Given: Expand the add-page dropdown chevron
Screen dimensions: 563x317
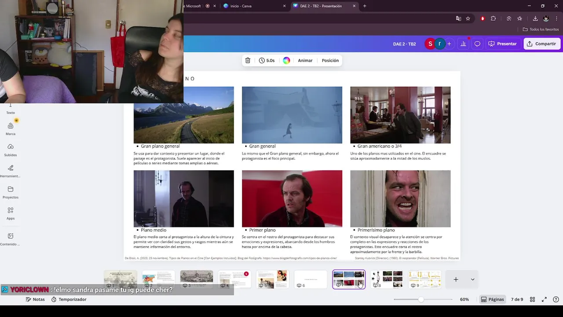Looking at the screenshot, I should coord(472,280).
